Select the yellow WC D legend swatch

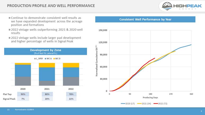click(x=54, y=59)
